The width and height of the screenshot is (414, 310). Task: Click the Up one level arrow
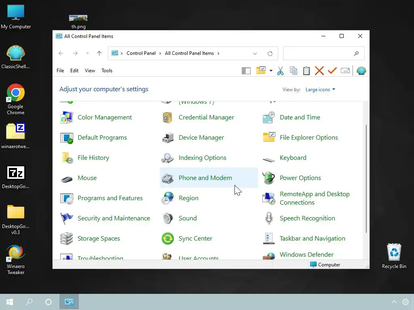99,53
